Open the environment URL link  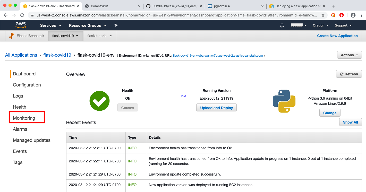point(218,56)
